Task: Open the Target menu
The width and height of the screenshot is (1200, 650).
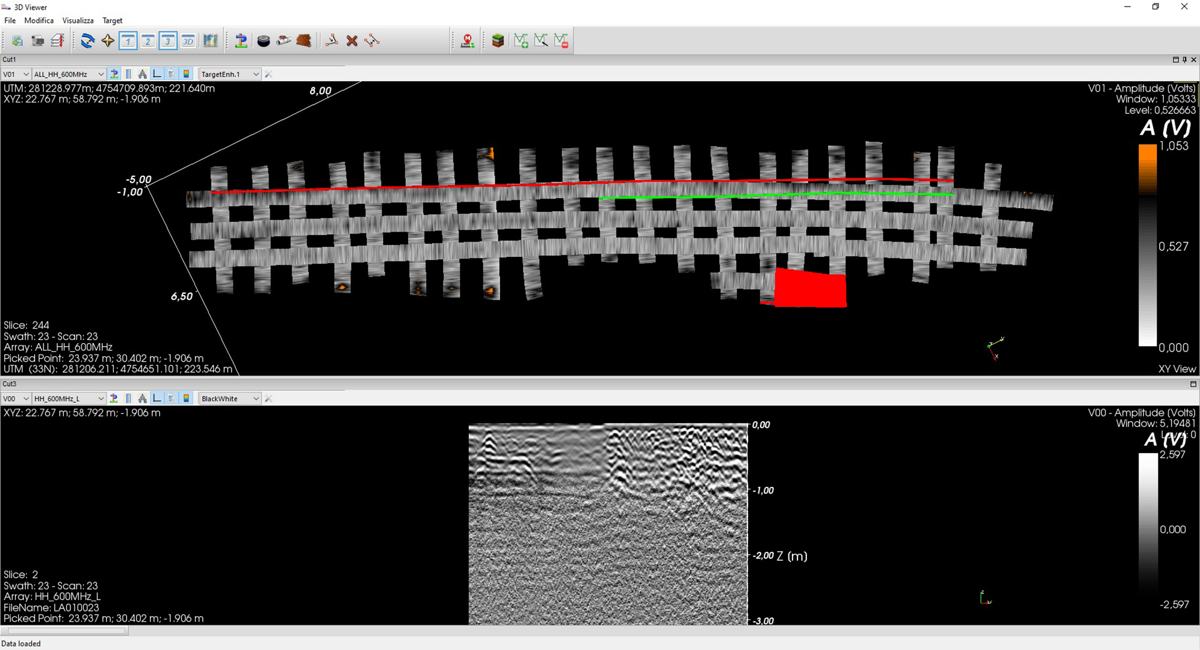Action: (x=113, y=20)
